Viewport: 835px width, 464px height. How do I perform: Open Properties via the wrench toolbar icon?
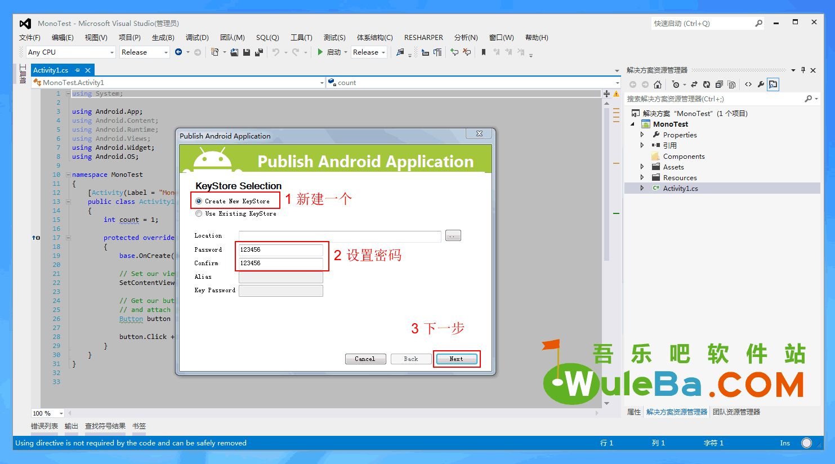tap(761, 84)
